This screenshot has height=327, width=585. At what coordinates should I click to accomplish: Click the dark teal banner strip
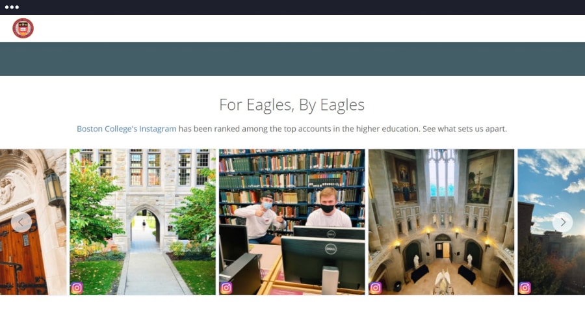coord(292,59)
